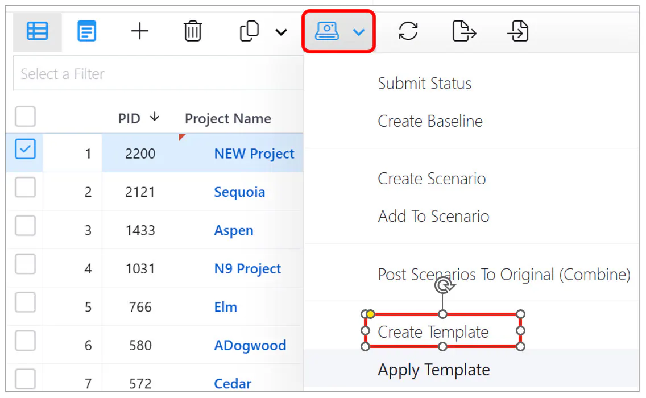
Task: Open the Aspen project link
Action: 234,230
